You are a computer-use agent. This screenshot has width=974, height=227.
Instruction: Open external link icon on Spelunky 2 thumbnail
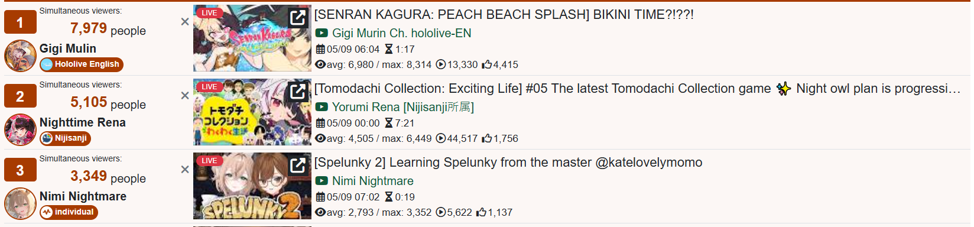tap(298, 166)
